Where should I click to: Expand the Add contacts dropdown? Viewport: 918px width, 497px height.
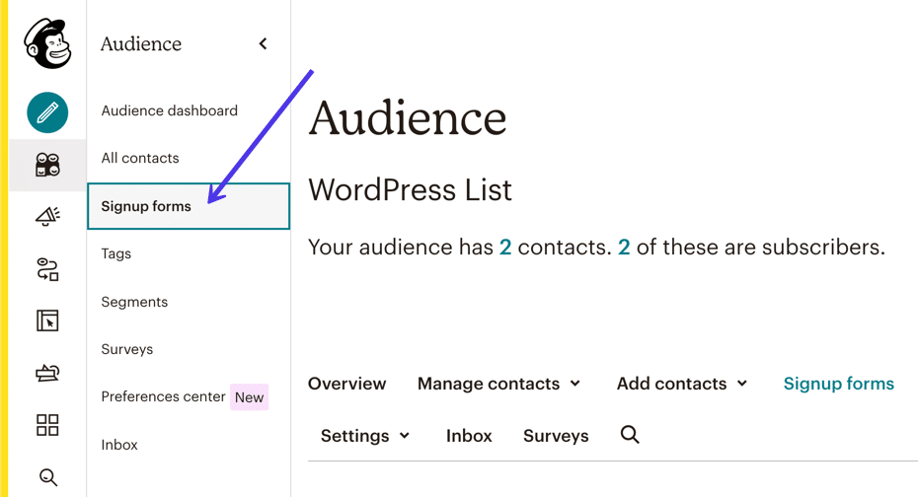pyautogui.click(x=682, y=384)
